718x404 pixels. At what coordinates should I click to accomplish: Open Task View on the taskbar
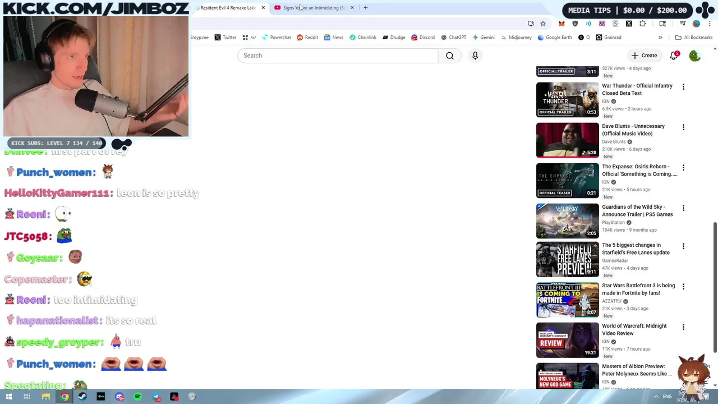[x=27, y=397]
